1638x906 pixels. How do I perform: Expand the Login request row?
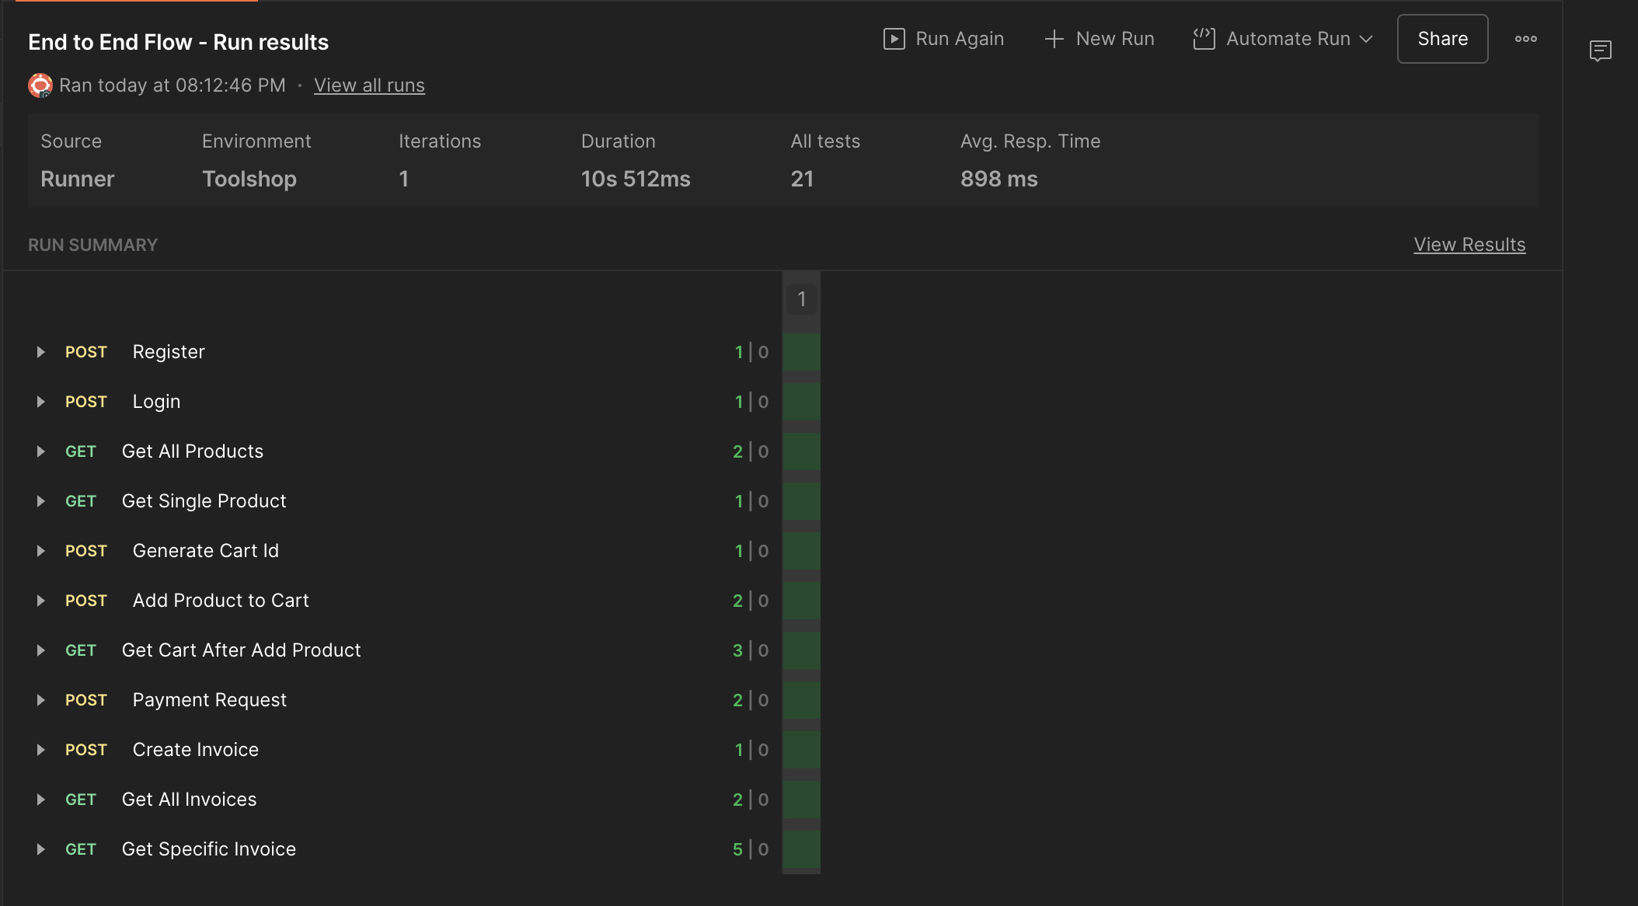(40, 402)
